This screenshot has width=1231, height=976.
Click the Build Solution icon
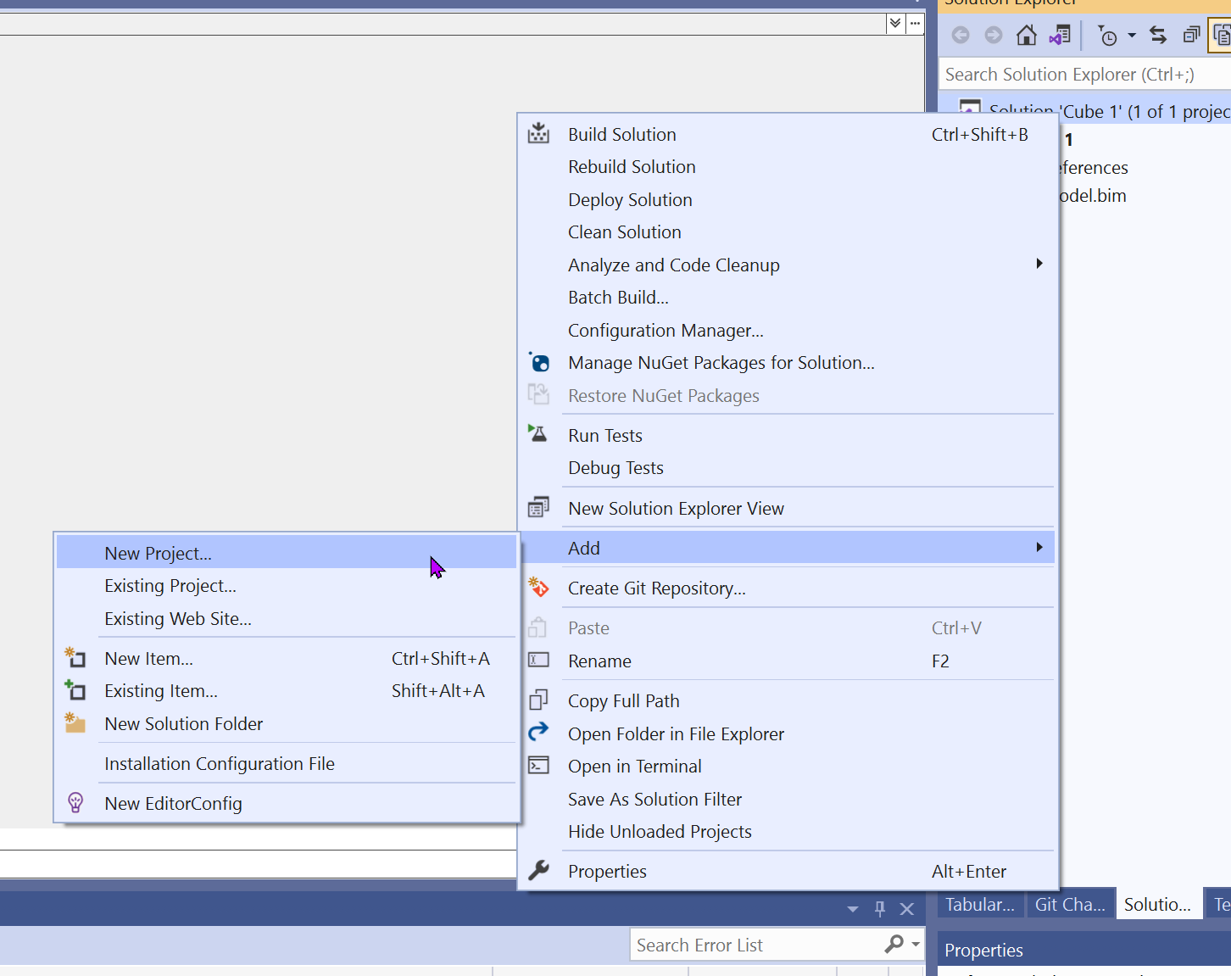[538, 134]
